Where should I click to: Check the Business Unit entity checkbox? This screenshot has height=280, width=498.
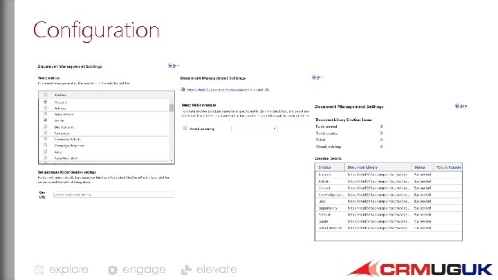click(45, 127)
